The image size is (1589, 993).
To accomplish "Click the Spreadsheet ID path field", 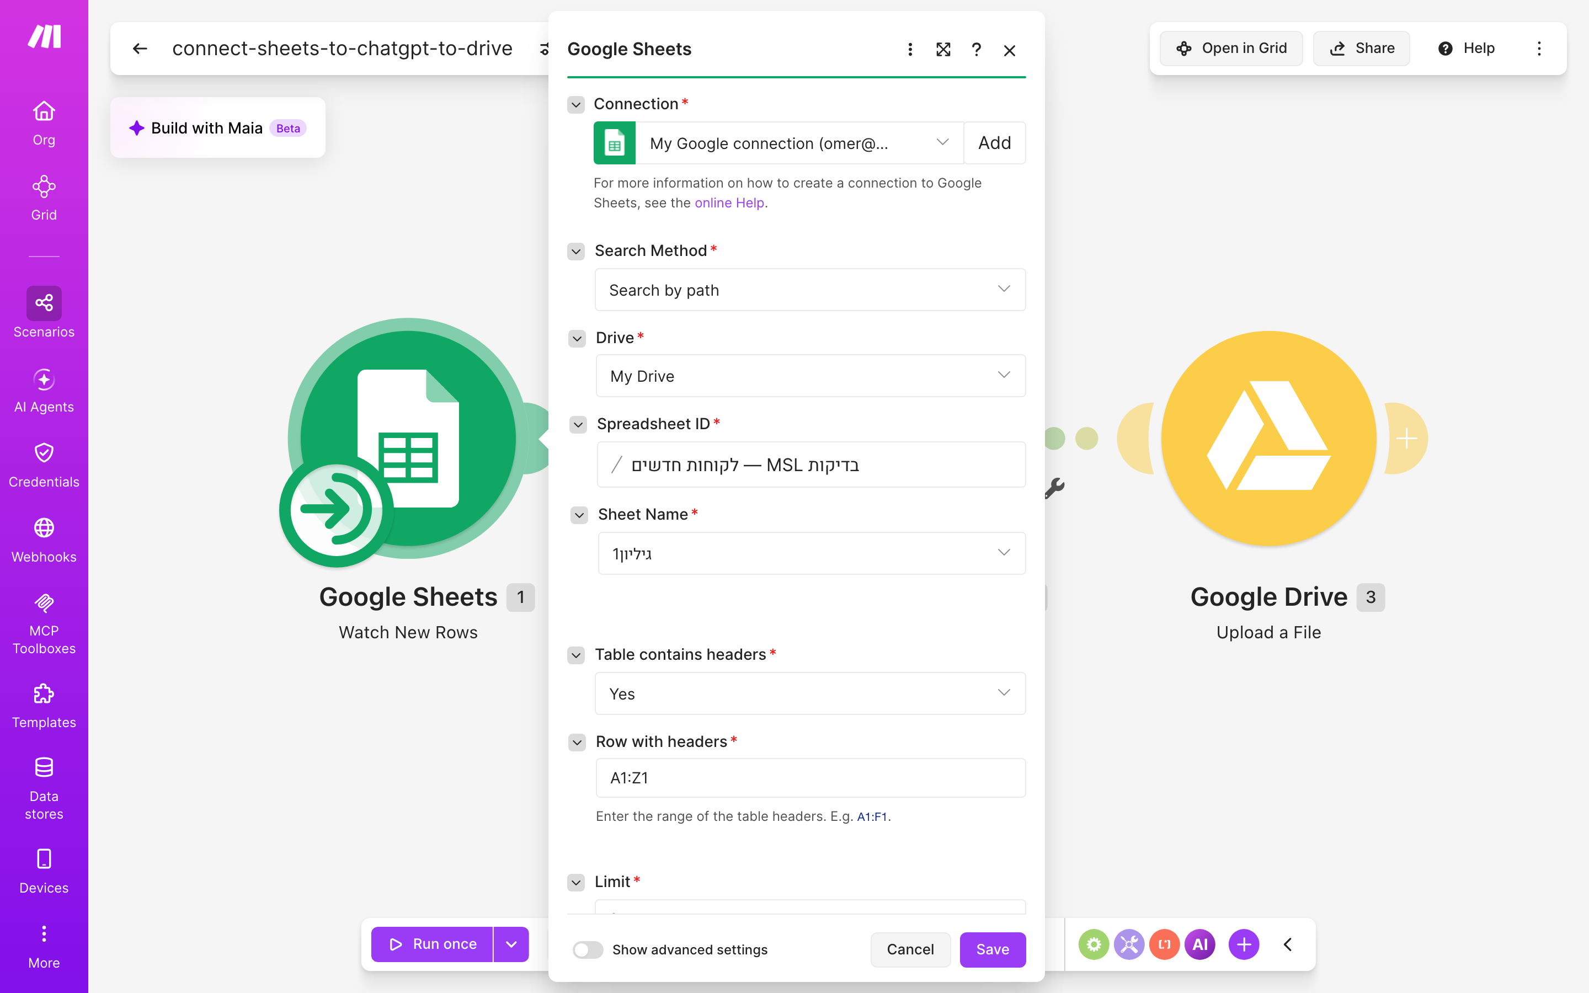I will 811,465.
